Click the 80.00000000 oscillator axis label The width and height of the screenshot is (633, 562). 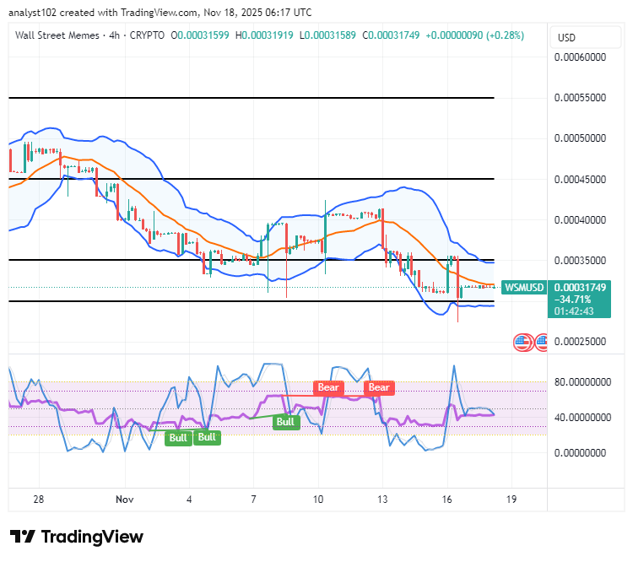pyautogui.click(x=582, y=382)
